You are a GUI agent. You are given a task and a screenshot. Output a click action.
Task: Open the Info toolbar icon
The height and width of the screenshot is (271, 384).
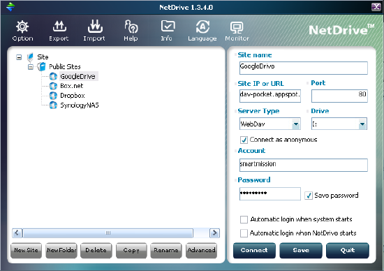[168, 27]
